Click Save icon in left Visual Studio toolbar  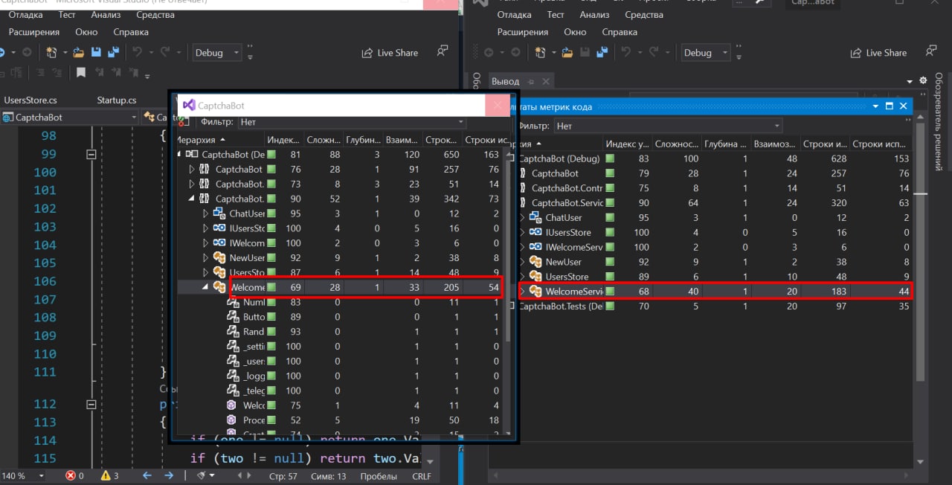tap(96, 53)
